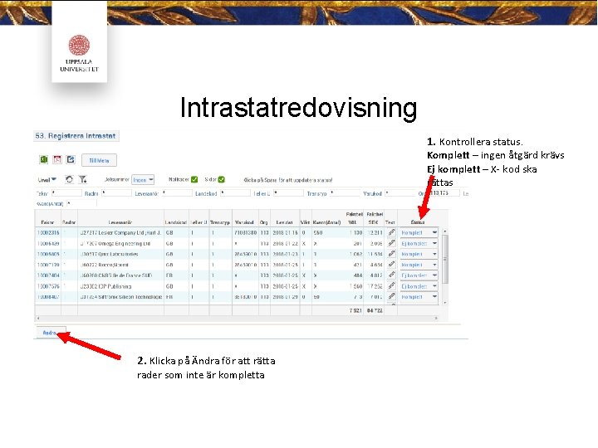Select the 53. Registrera Intrastat tab
598x448 pixels.
(76, 136)
